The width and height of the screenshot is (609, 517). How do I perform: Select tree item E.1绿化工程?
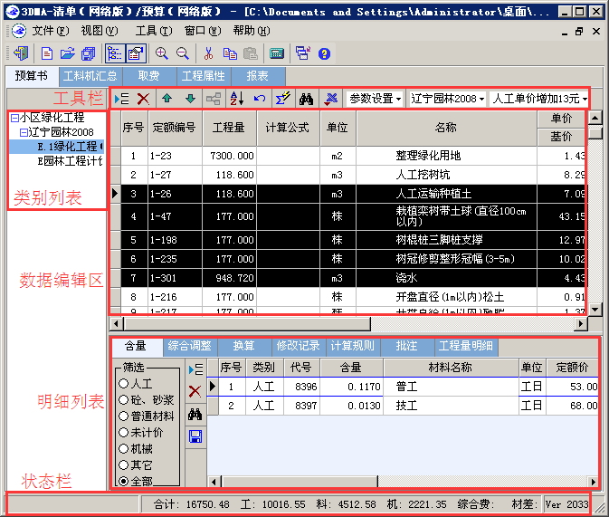(70, 147)
